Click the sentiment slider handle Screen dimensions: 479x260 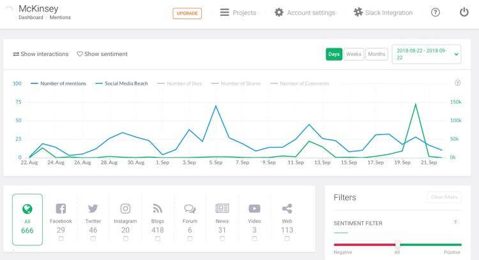[398, 245]
